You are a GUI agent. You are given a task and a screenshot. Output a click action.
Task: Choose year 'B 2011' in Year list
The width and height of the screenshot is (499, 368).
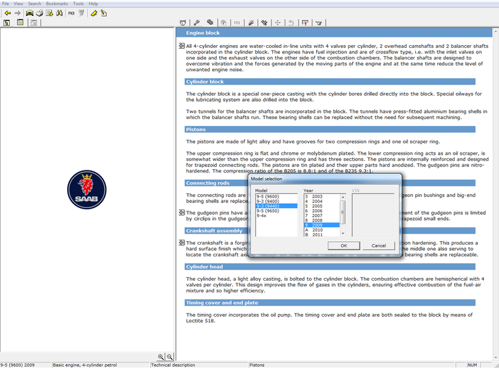click(x=322, y=235)
